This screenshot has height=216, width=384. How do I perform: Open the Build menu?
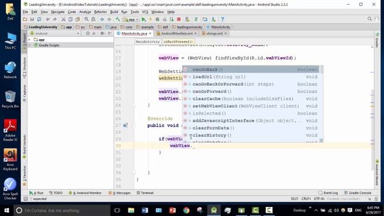(114, 12)
